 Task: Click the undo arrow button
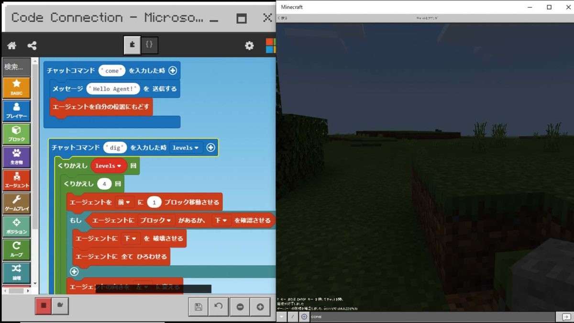point(218,307)
